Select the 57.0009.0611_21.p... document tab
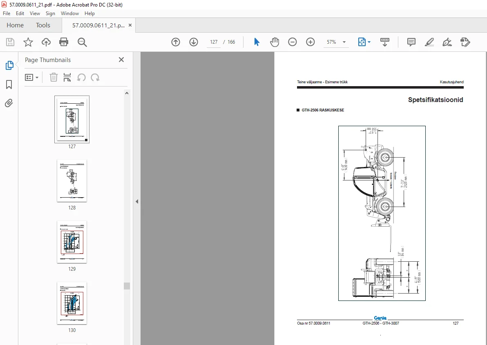This screenshot has height=345, width=487. coord(98,25)
